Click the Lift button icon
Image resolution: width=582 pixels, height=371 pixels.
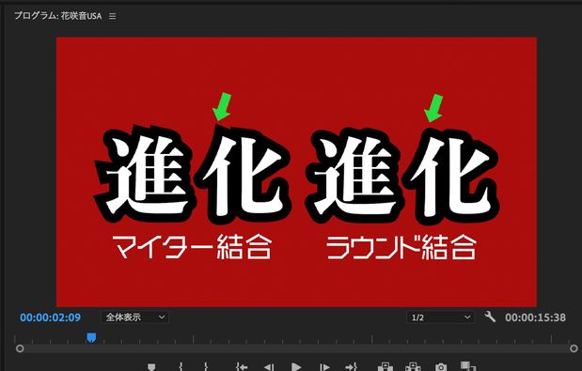[385, 366]
